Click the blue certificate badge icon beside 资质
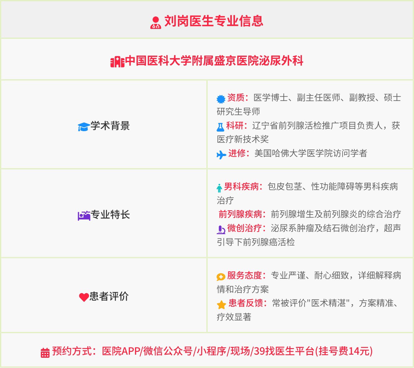 221,99
